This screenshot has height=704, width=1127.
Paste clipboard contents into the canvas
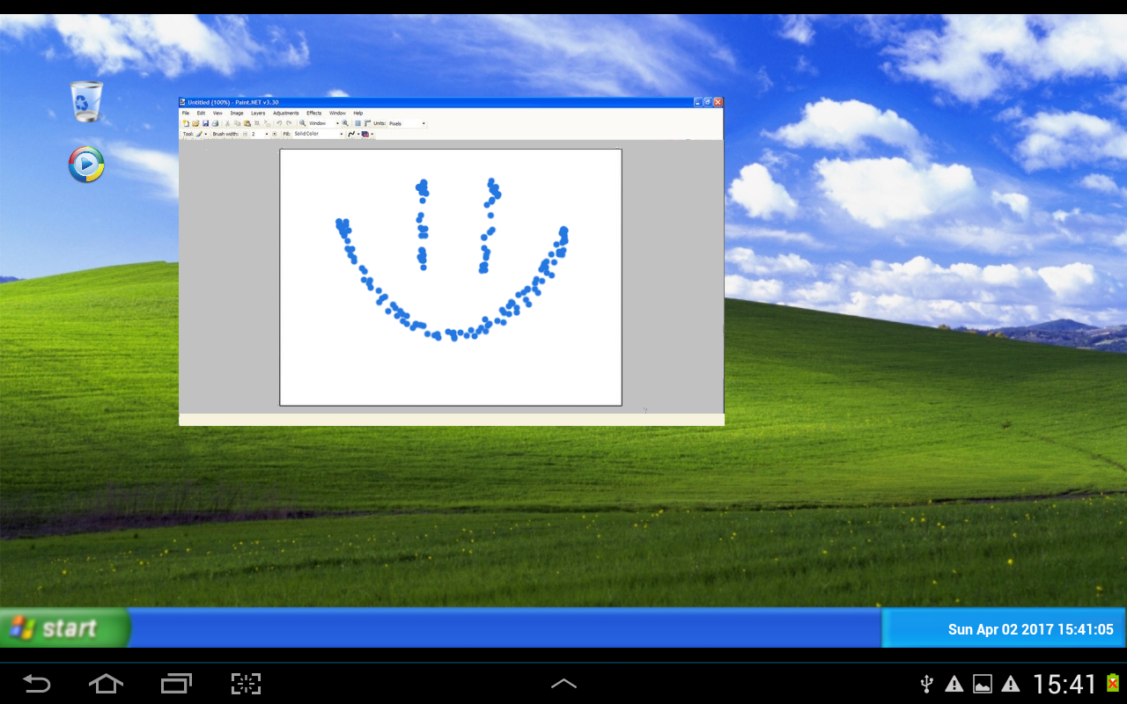point(248,123)
